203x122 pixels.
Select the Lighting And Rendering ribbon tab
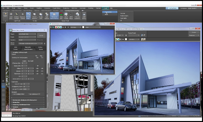[71, 11]
